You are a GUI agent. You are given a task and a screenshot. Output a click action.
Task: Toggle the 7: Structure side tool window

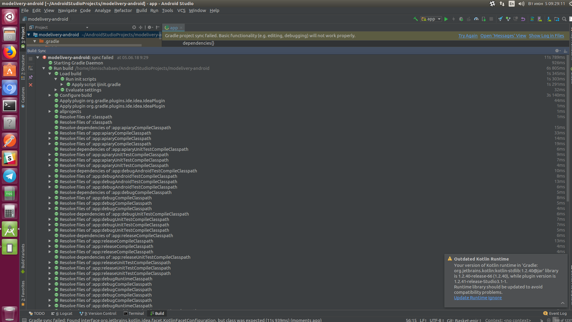(x=23, y=67)
